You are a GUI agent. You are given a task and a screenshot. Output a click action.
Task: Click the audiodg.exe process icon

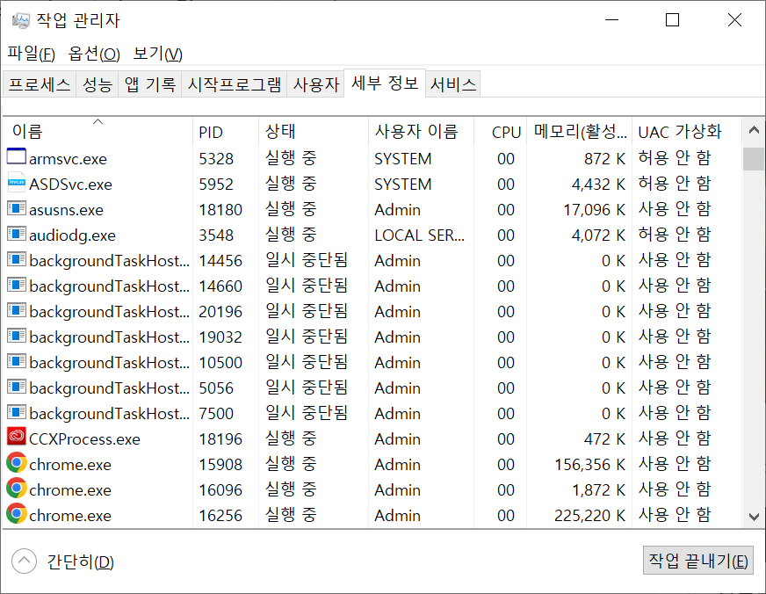coord(16,234)
